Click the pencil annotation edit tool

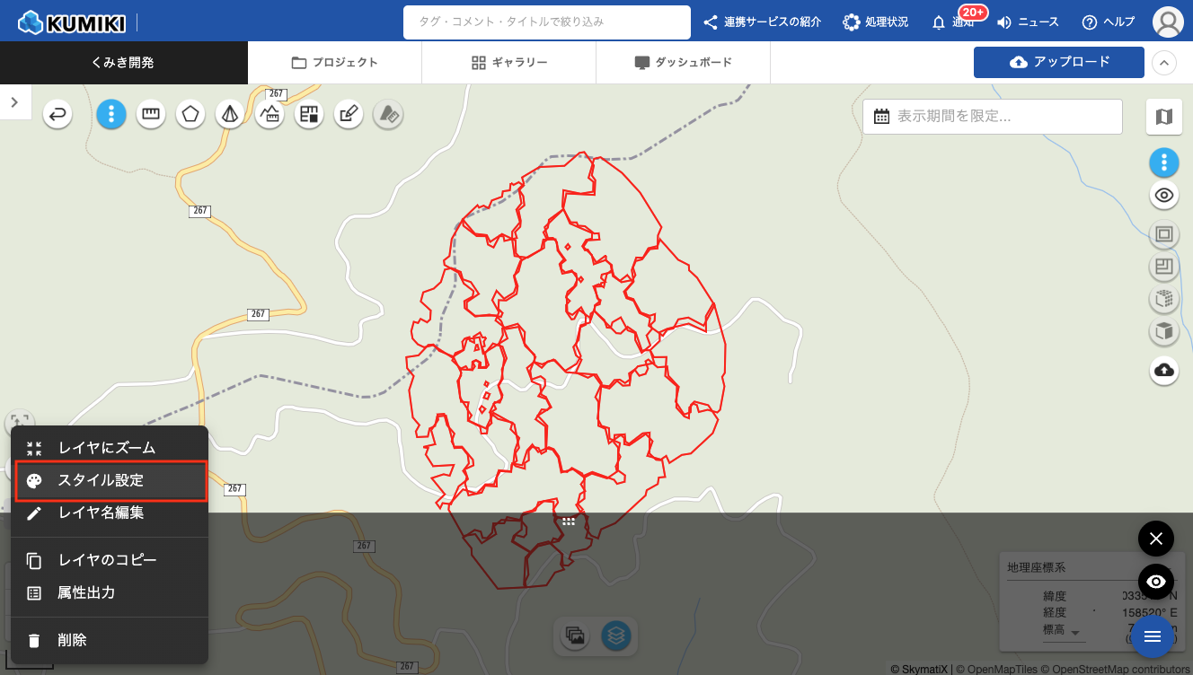349,114
